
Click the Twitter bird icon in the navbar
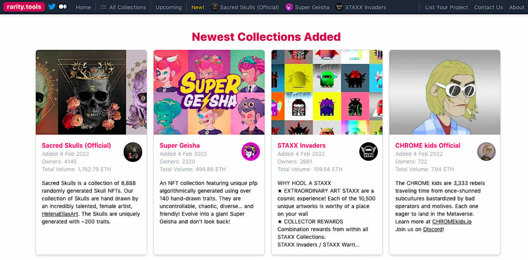(x=51, y=7)
